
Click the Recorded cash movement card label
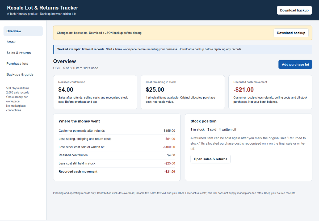coord(250,82)
